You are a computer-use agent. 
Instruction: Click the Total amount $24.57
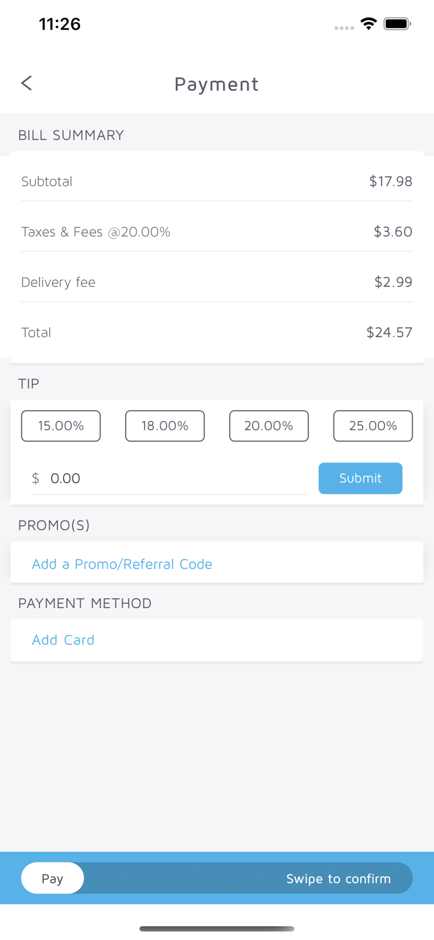390,333
